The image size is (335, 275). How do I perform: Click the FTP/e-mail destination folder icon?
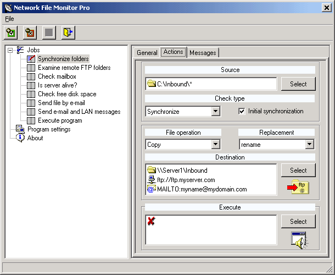pyautogui.click(x=298, y=187)
